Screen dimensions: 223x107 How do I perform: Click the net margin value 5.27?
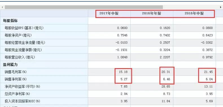124,79
